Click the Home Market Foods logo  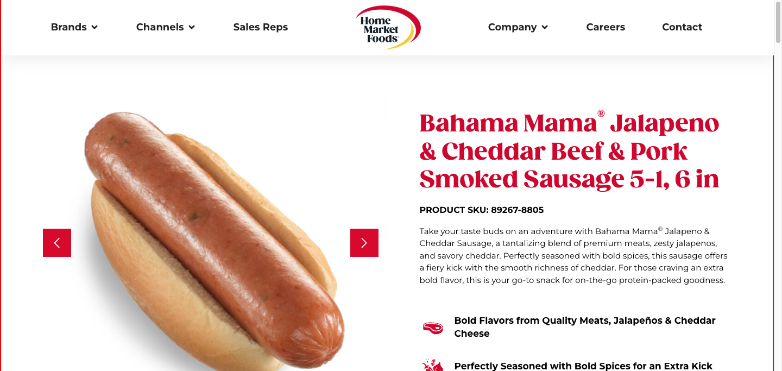[388, 27]
